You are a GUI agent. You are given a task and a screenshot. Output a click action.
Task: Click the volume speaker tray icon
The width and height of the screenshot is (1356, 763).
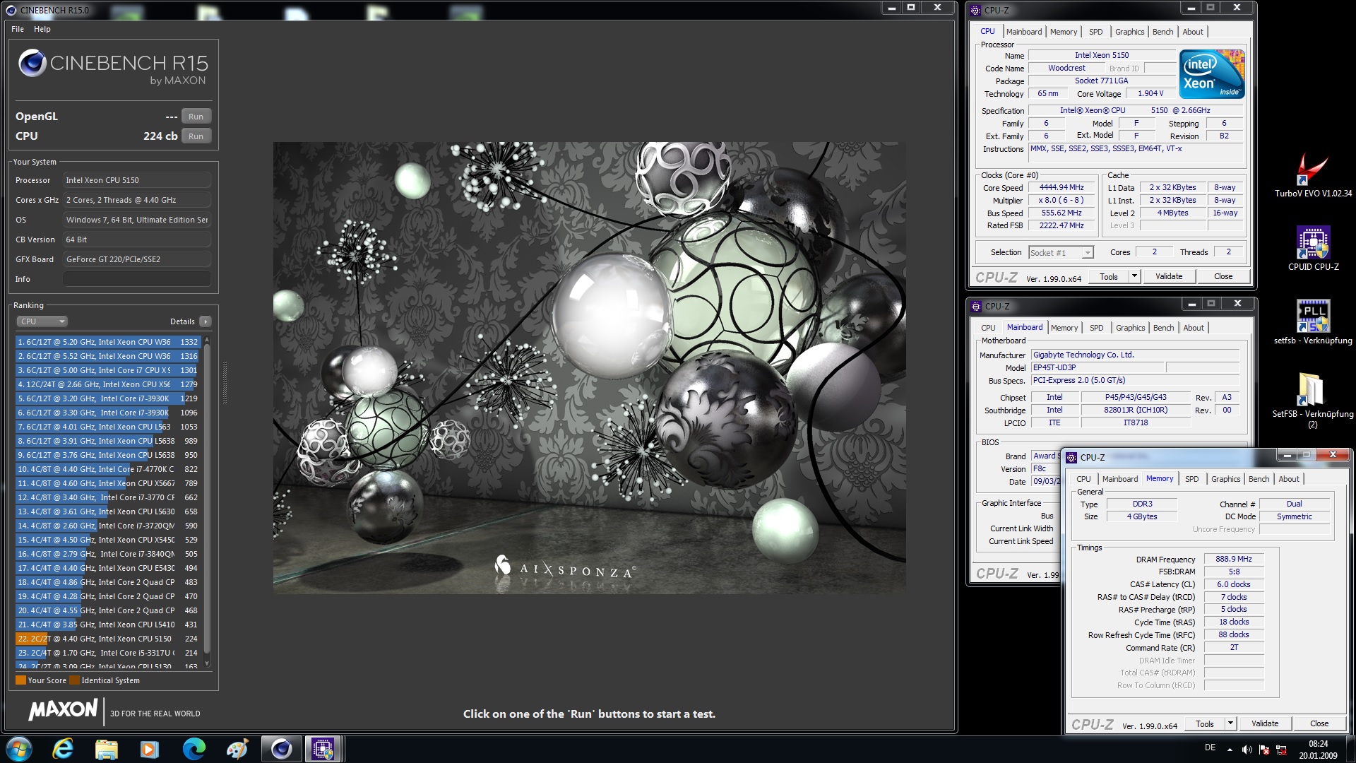tap(1247, 750)
